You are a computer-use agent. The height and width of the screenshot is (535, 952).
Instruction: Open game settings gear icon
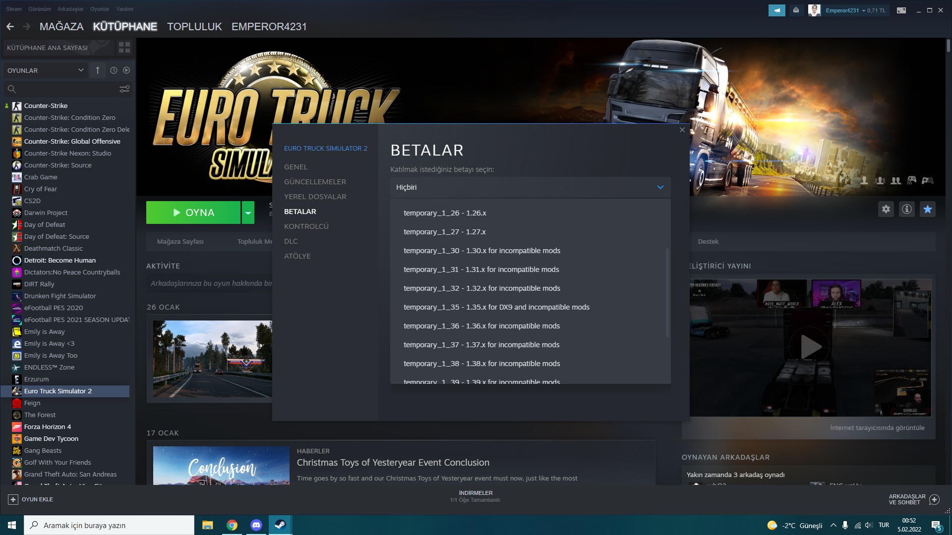(886, 209)
